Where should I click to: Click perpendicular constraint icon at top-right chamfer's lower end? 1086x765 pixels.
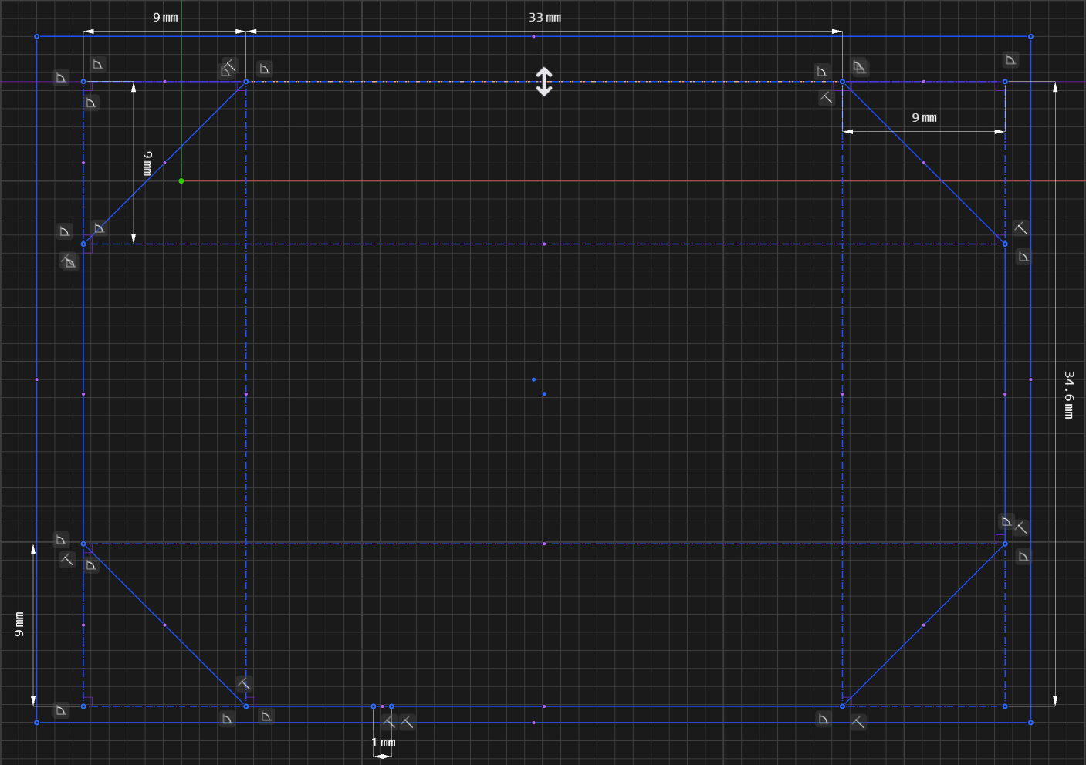click(1020, 227)
